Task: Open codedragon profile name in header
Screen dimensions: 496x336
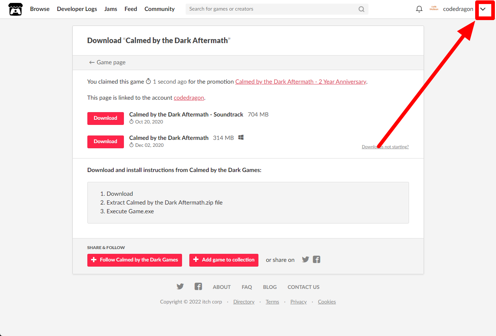Action: coord(458,9)
